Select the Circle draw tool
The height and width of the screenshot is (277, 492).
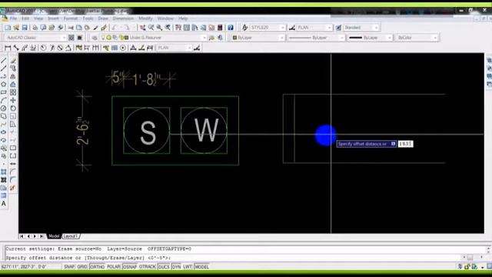(x=3, y=108)
